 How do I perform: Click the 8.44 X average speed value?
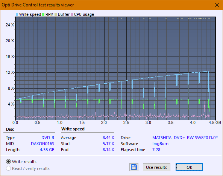108,138
